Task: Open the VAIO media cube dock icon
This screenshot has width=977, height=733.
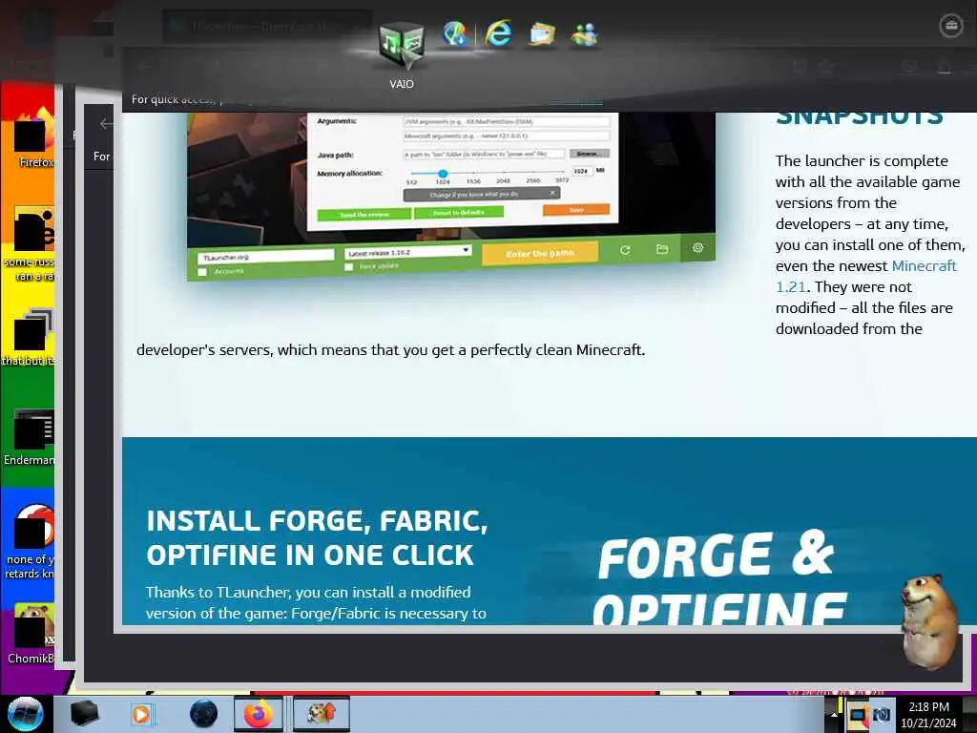Action: [402, 45]
